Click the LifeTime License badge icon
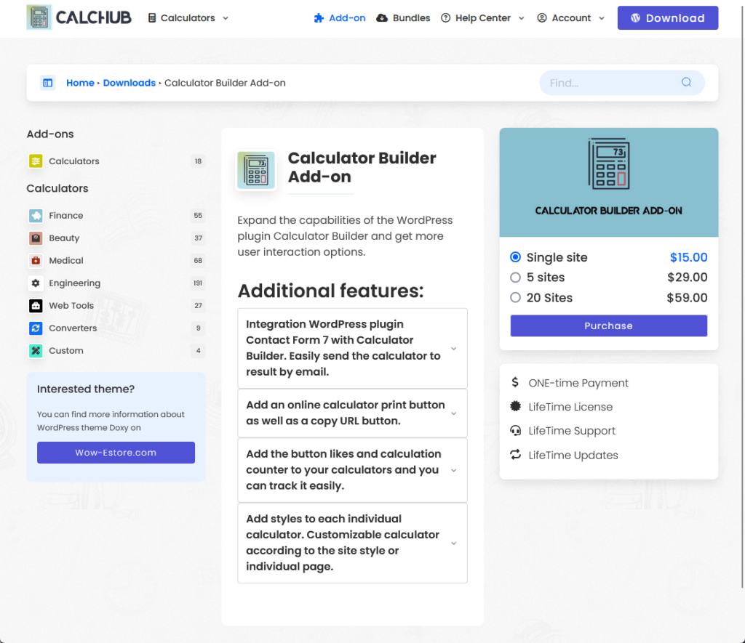This screenshot has width=745, height=643. tap(515, 406)
